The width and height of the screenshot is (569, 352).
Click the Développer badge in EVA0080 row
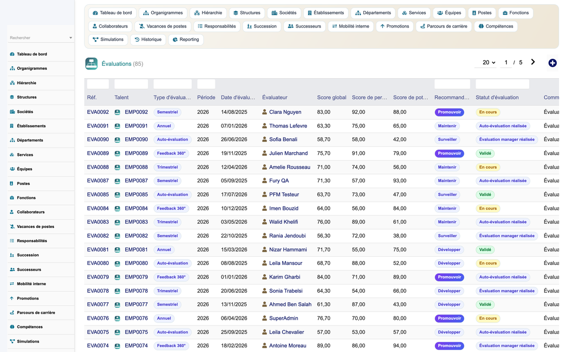pos(449,263)
